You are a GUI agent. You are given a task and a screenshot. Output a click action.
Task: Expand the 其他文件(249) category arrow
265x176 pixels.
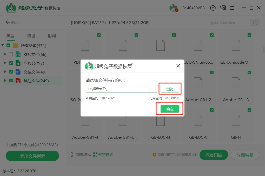[5, 81]
